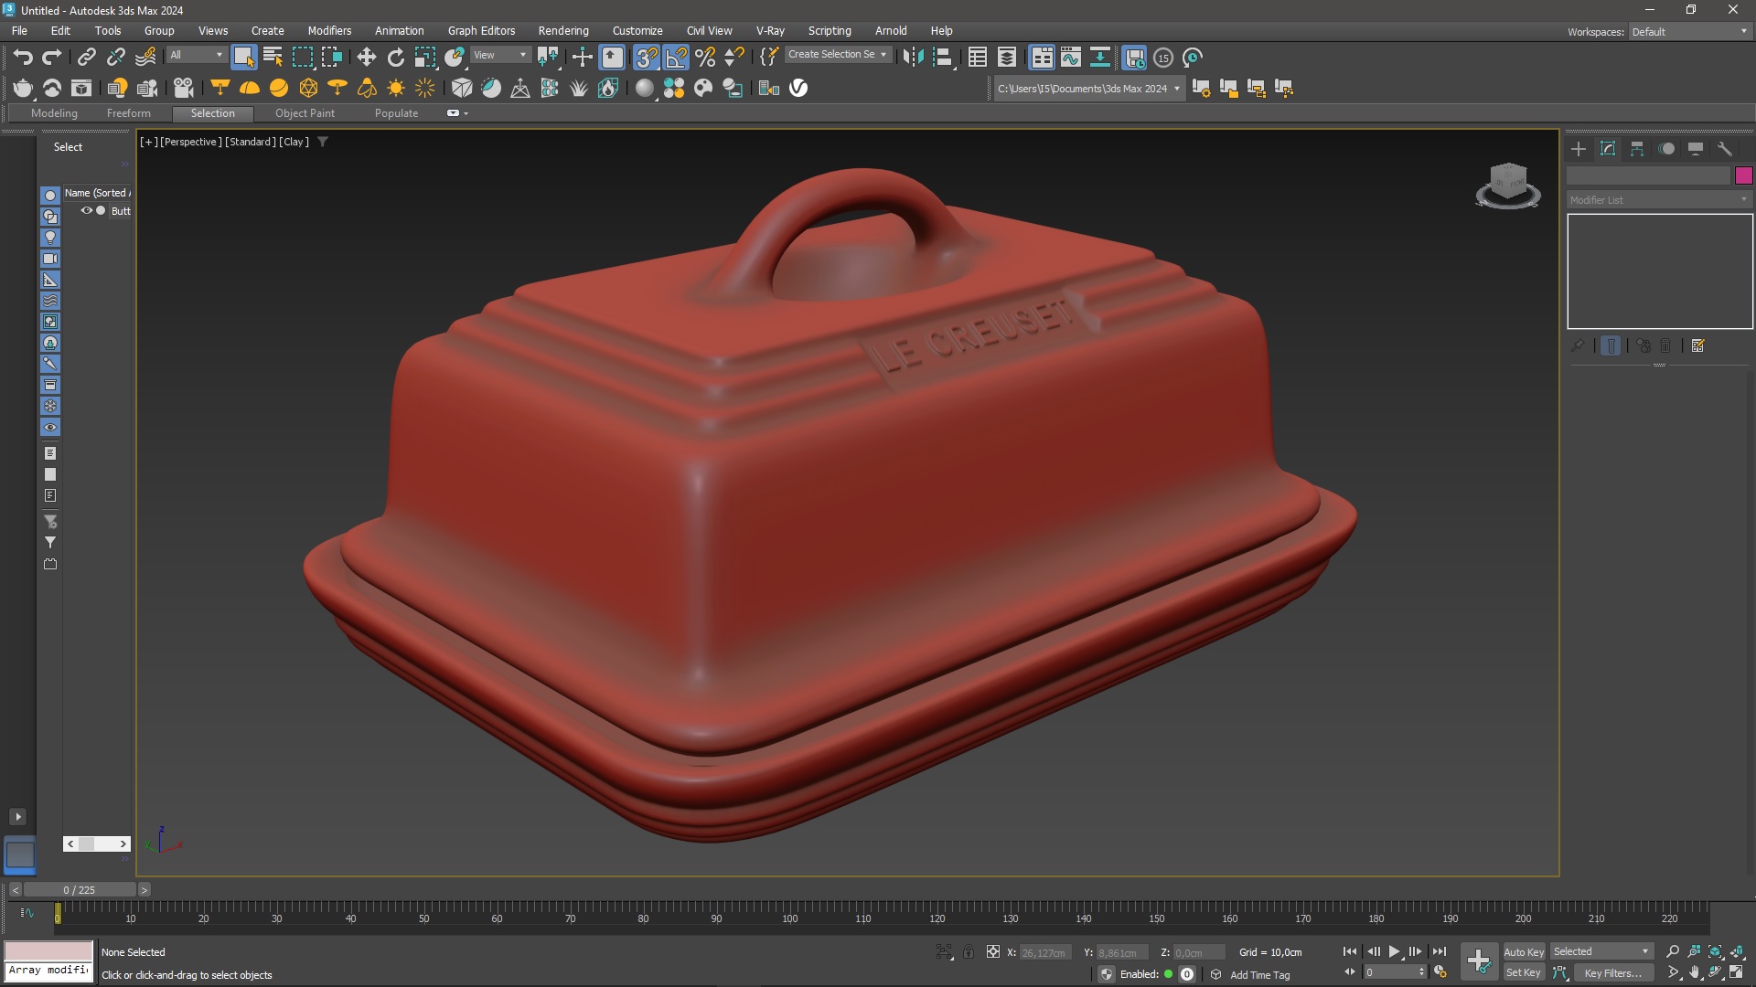Select the Butt object row in explorer

pos(97,210)
